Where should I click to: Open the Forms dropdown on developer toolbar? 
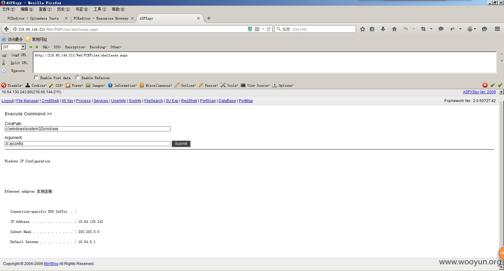75,85
